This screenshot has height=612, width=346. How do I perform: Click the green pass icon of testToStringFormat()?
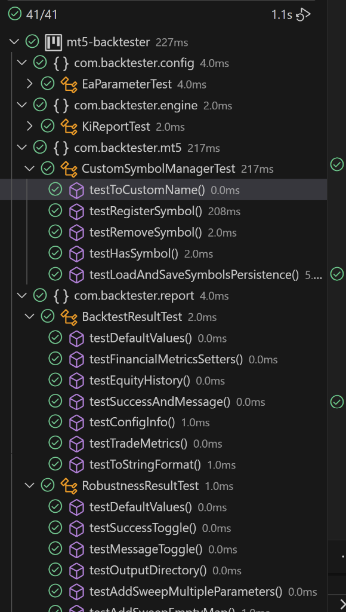click(55, 464)
